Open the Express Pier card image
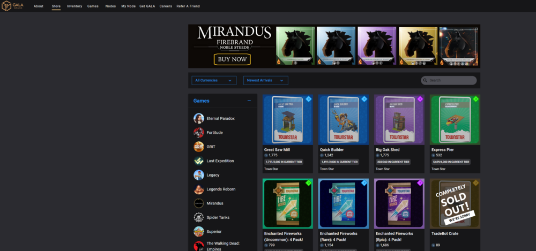The width and height of the screenshot is (536, 251). click(x=455, y=120)
